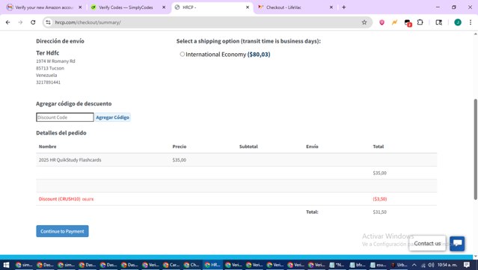Screen dimensions: 478x270
Task: Click the Discount (CRUSH10) label
Action: (59, 199)
